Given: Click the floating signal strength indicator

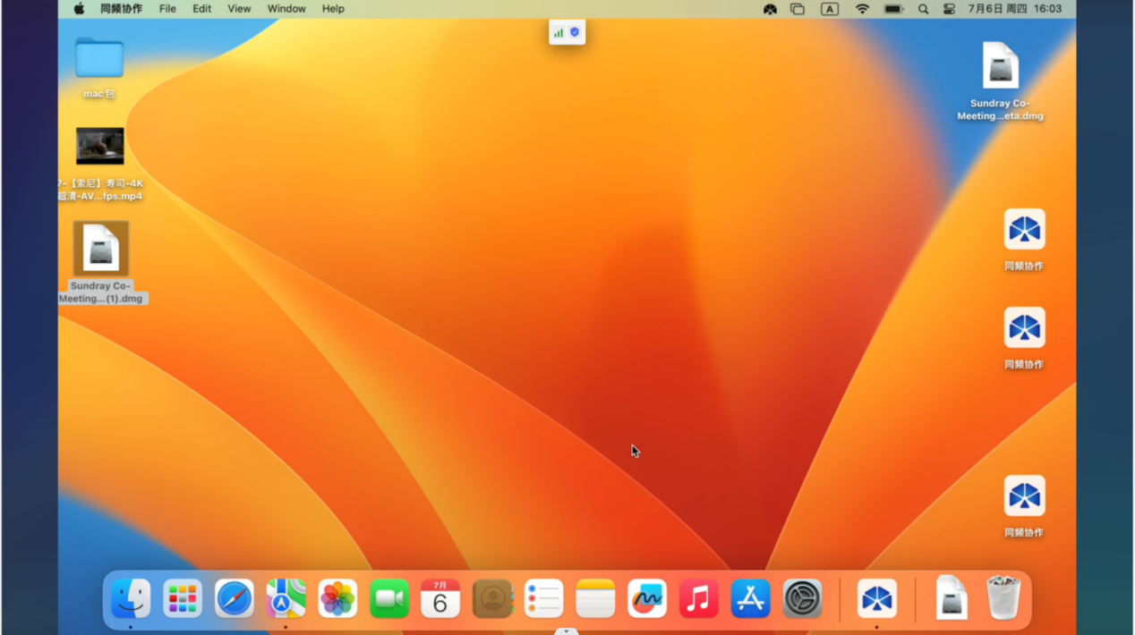Looking at the screenshot, I should tap(559, 32).
